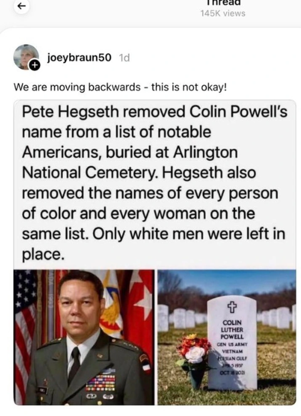This screenshot has height=416, width=301.
Task: Click the 1d post timestamp
Action: [x=124, y=58]
